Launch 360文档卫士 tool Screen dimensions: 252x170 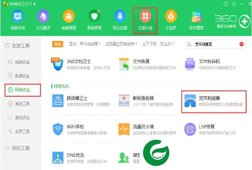tap(81, 64)
